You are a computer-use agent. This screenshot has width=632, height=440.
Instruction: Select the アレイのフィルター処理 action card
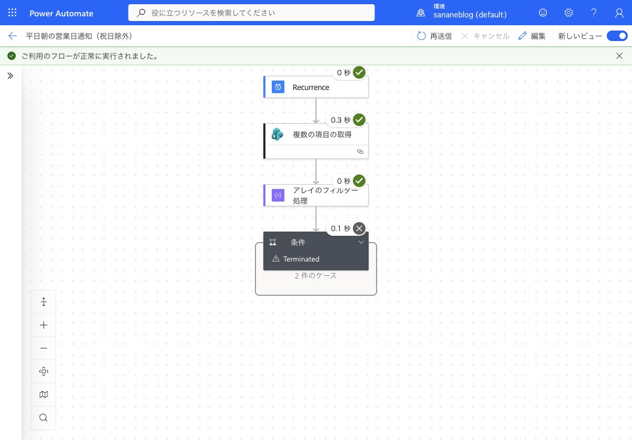point(316,195)
